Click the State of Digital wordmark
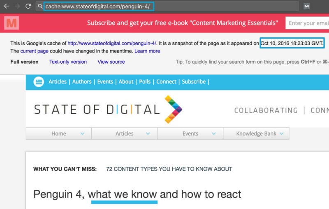The image size is (329, 209). click(x=97, y=110)
